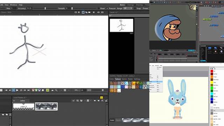224x126 pixels.
Task: Click the Play button in the playback bar
Action: click(17, 90)
